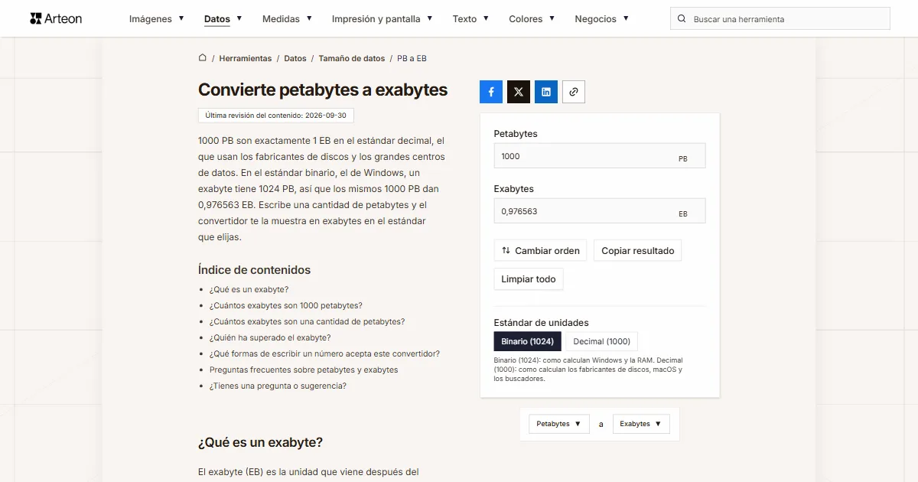This screenshot has height=482, width=918.
Task: Click the Arteon logo
Action: (x=56, y=18)
